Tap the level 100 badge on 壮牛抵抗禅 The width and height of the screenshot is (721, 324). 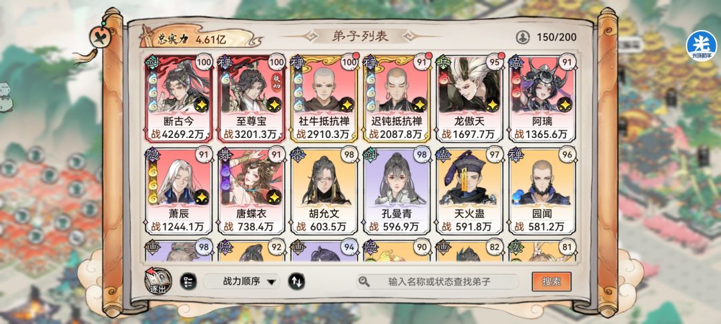point(349,62)
